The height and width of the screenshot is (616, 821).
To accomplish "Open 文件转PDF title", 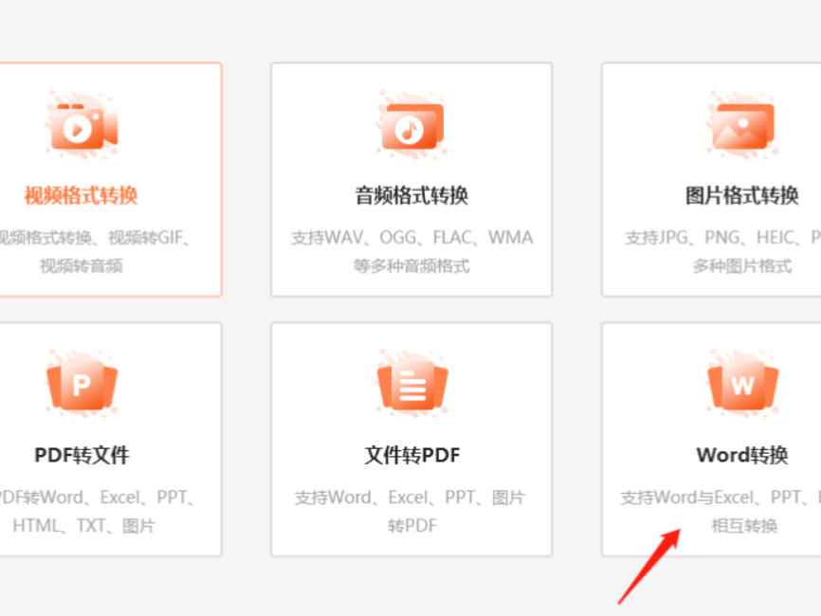I will pyautogui.click(x=412, y=455).
